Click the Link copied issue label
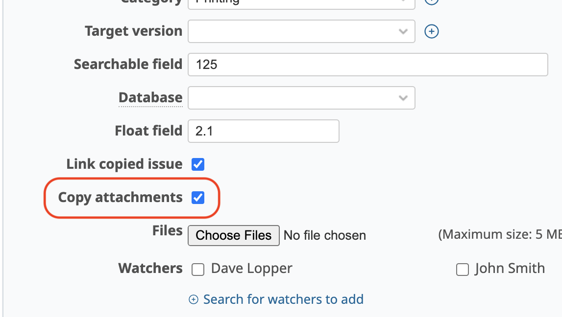 coord(124,164)
